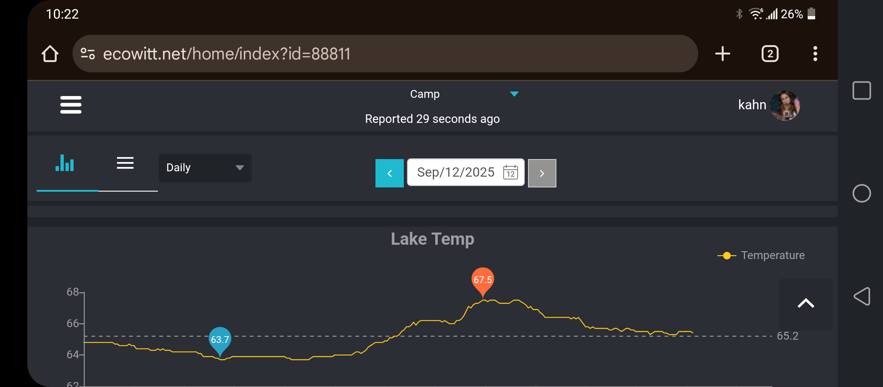This screenshot has height=387, width=883.
Task: Click the 67.5 maximum temperature marker
Action: pos(483,279)
